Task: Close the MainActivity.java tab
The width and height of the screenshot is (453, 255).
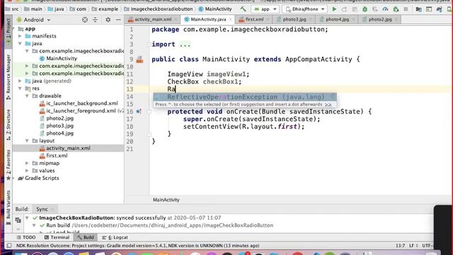Action: coord(231,20)
